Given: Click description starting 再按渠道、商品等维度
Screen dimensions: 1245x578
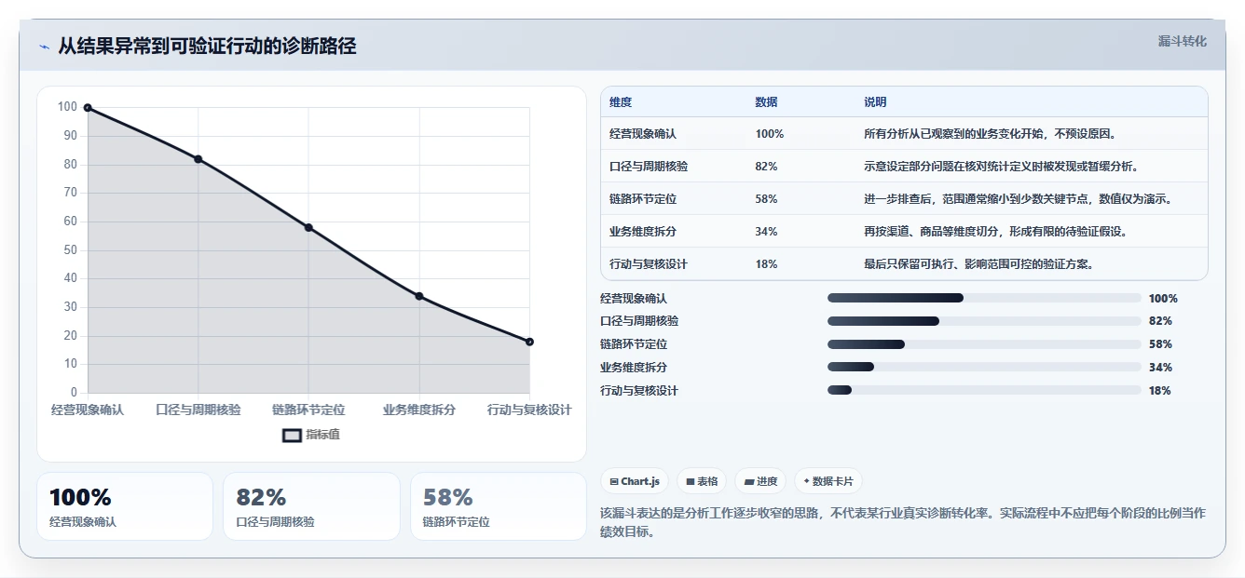Looking at the screenshot, I should point(995,232).
